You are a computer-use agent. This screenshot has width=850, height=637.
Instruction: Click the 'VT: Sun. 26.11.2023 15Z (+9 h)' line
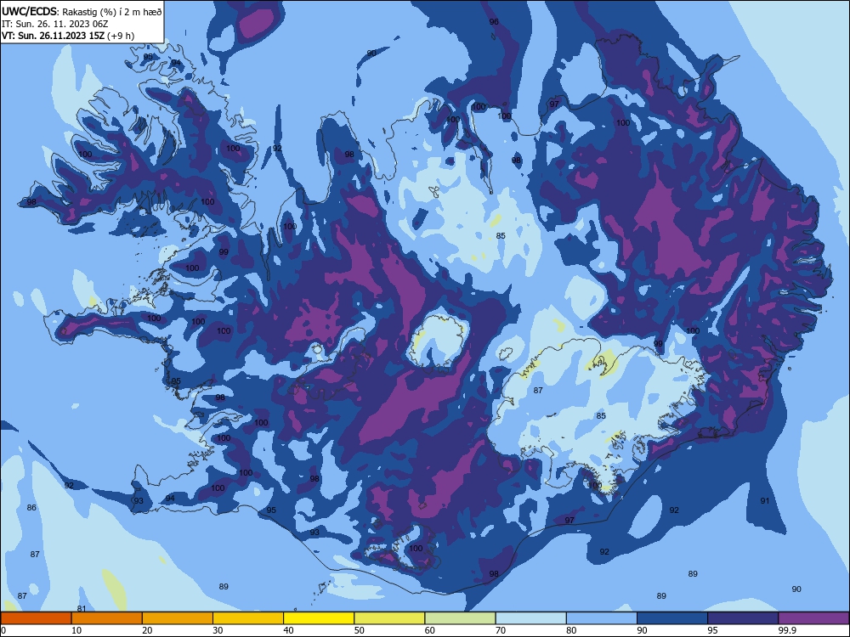pos(68,36)
